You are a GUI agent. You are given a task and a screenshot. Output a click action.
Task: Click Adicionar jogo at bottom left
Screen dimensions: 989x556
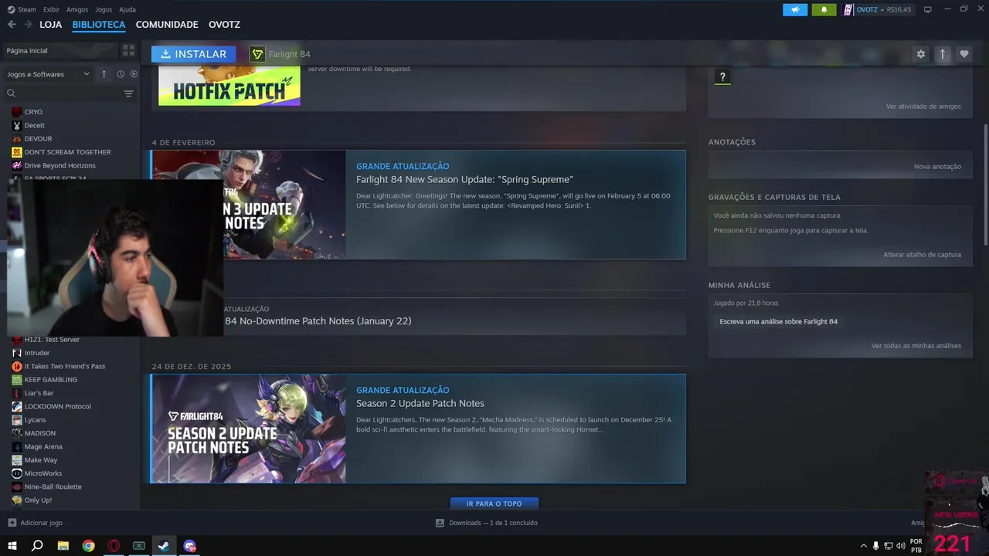click(x=36, y=523)
